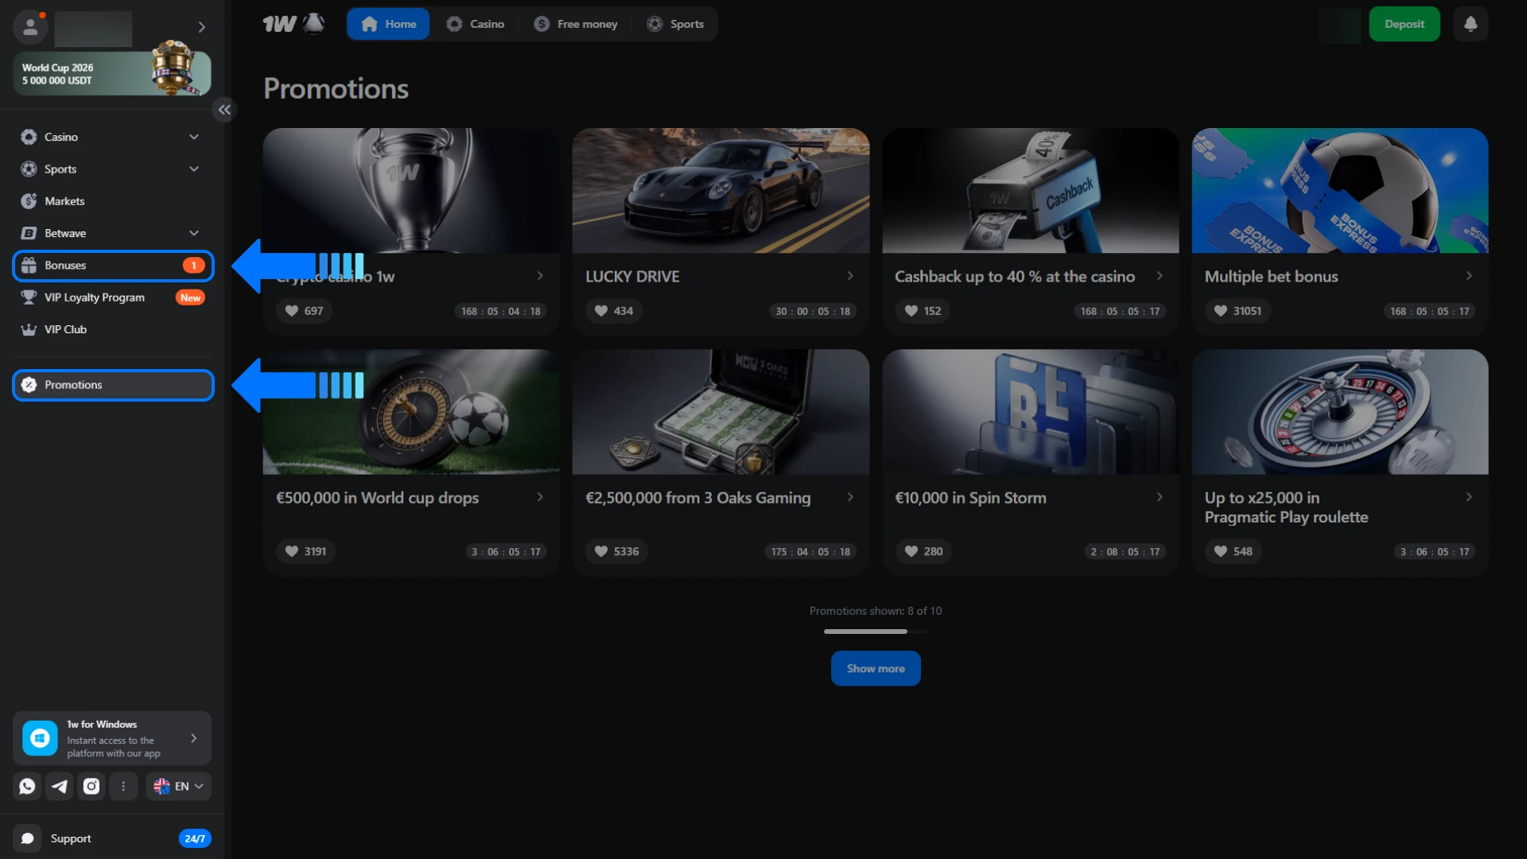
Task: Open VIP Club in the sidebar
Action: [113, 329]
